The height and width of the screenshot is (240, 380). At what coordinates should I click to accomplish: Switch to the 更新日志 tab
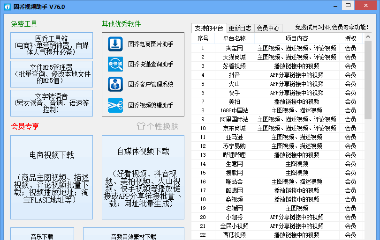(240, 28)
